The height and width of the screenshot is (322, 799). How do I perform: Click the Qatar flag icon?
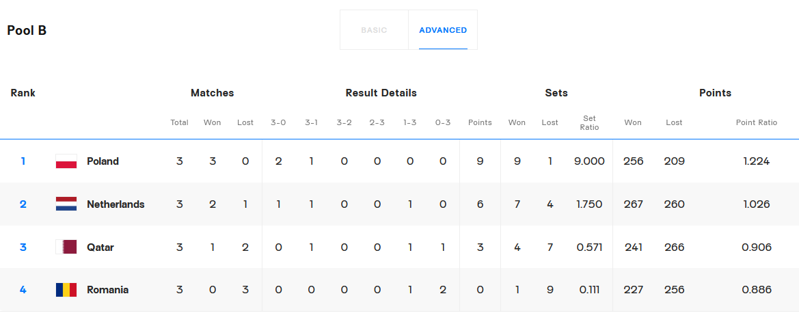tap(66, 247)
